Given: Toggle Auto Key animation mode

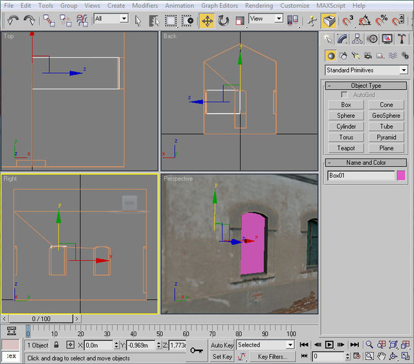Looking at the screenshot, I should coord(222,345).
